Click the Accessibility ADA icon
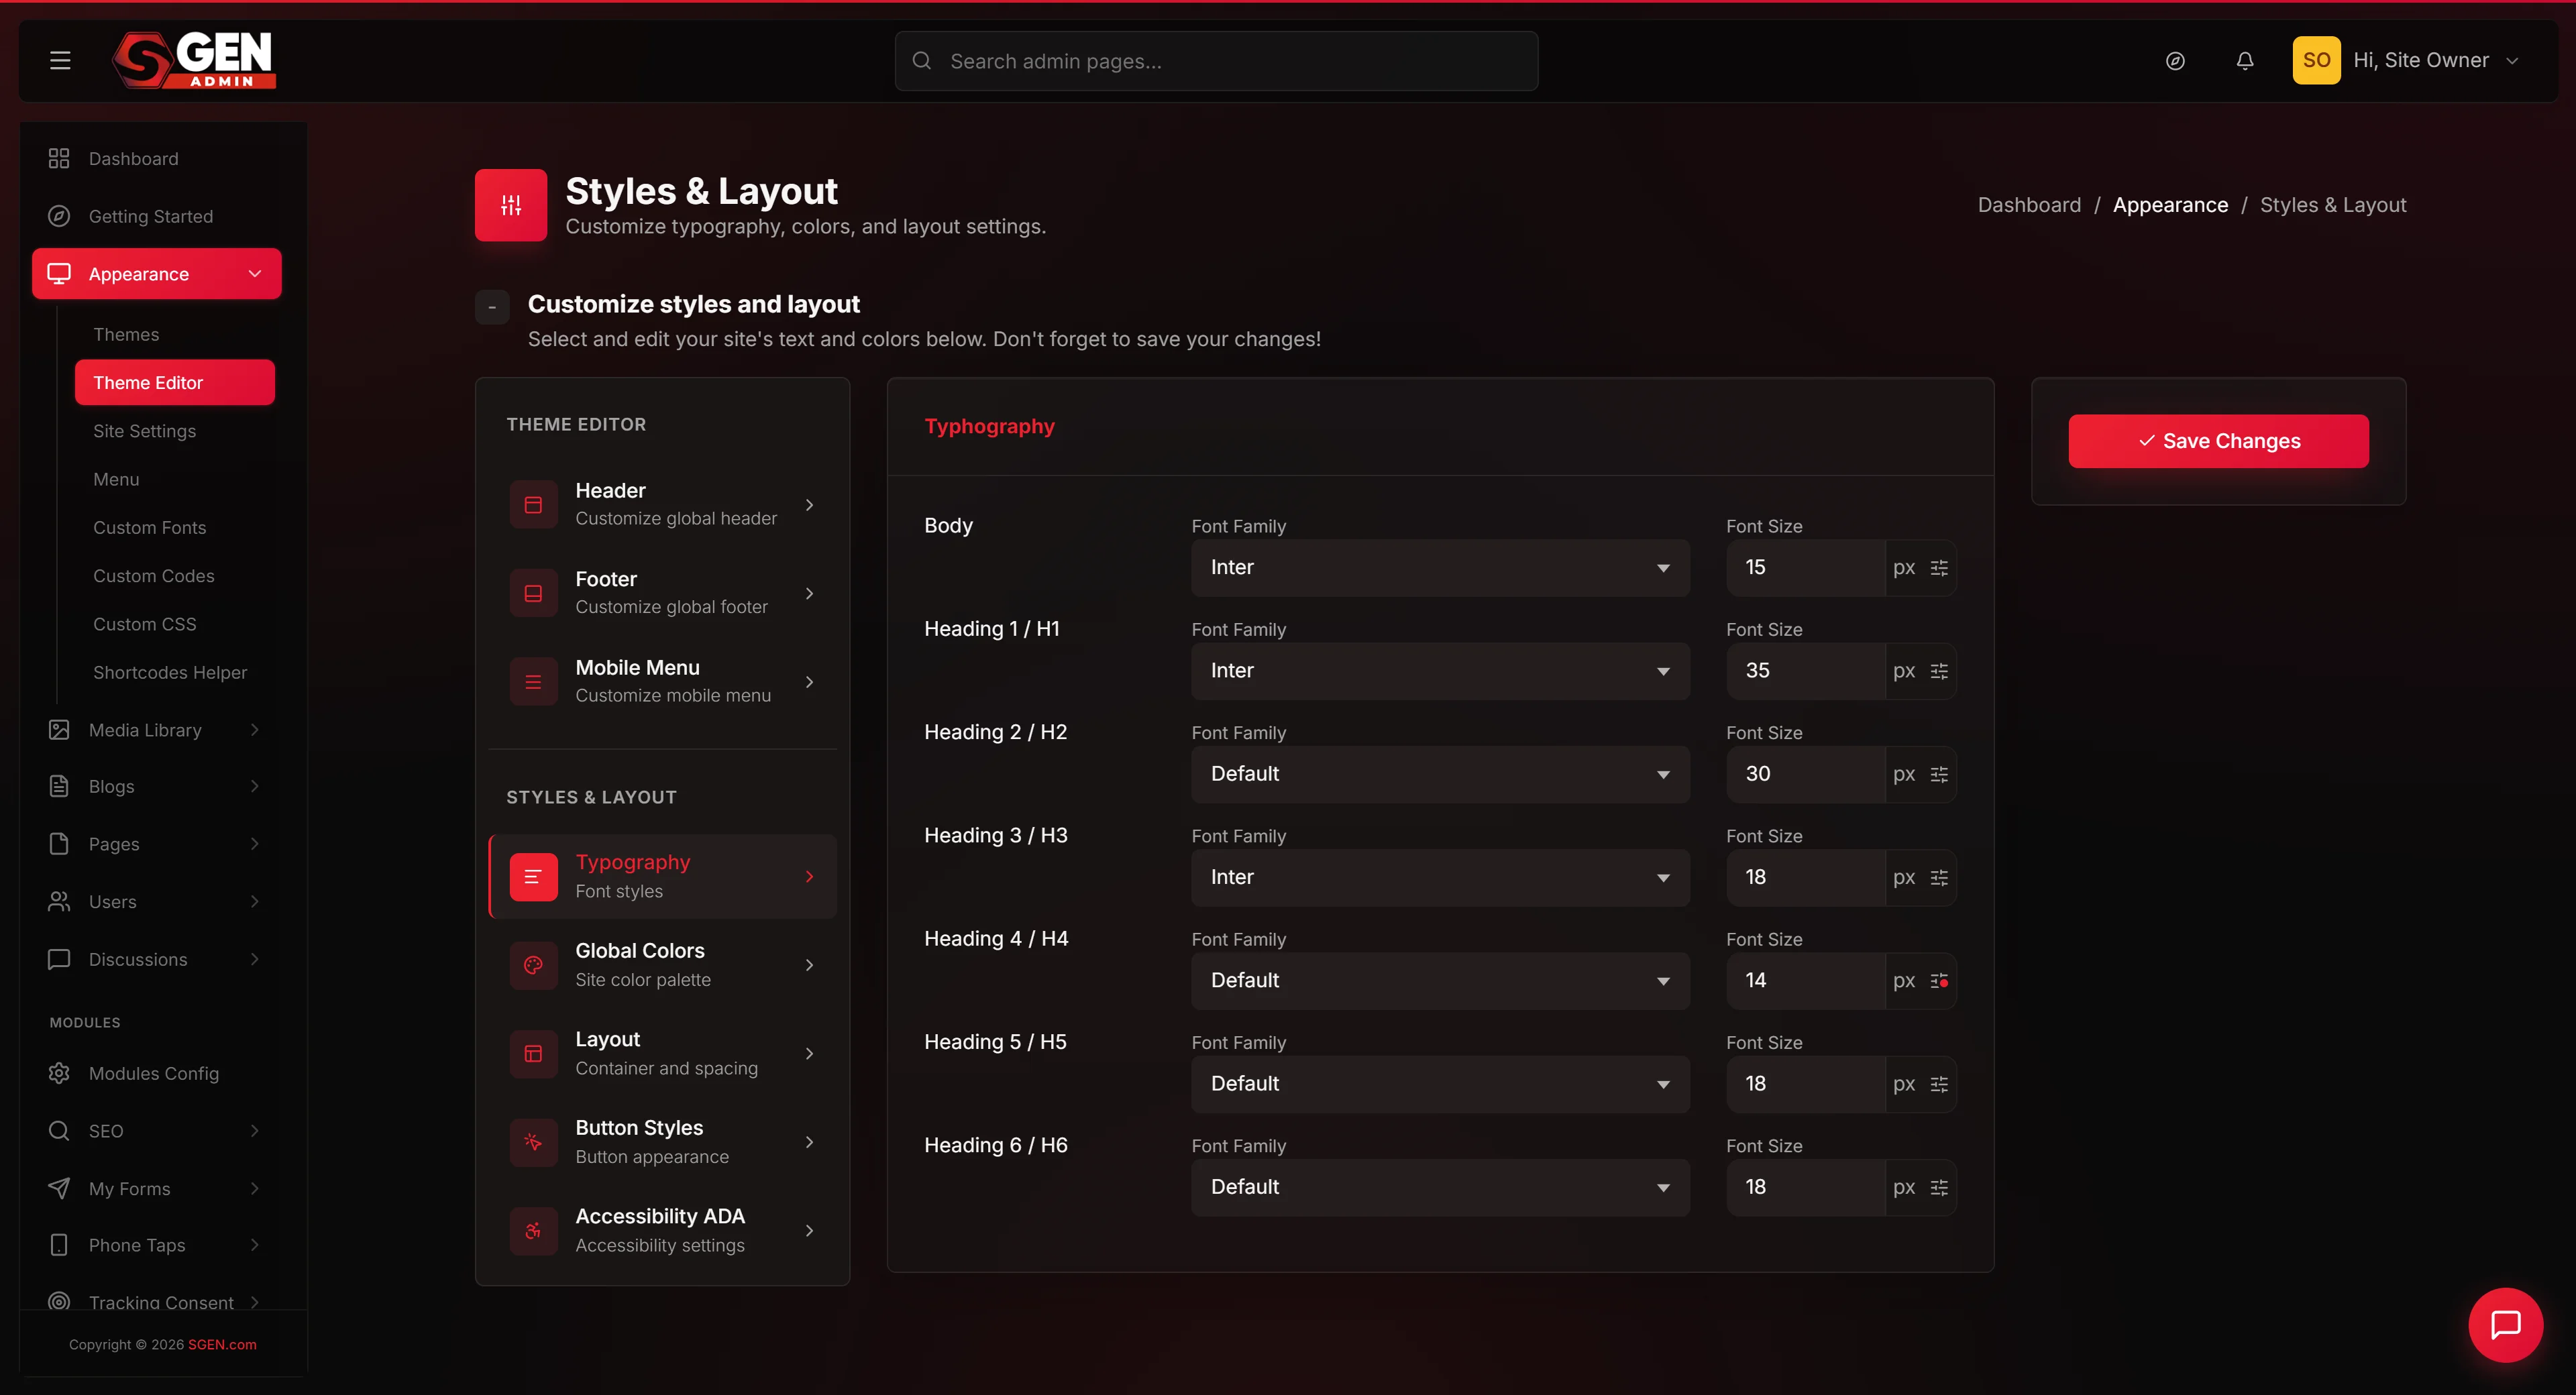 tap(533, 1231)
